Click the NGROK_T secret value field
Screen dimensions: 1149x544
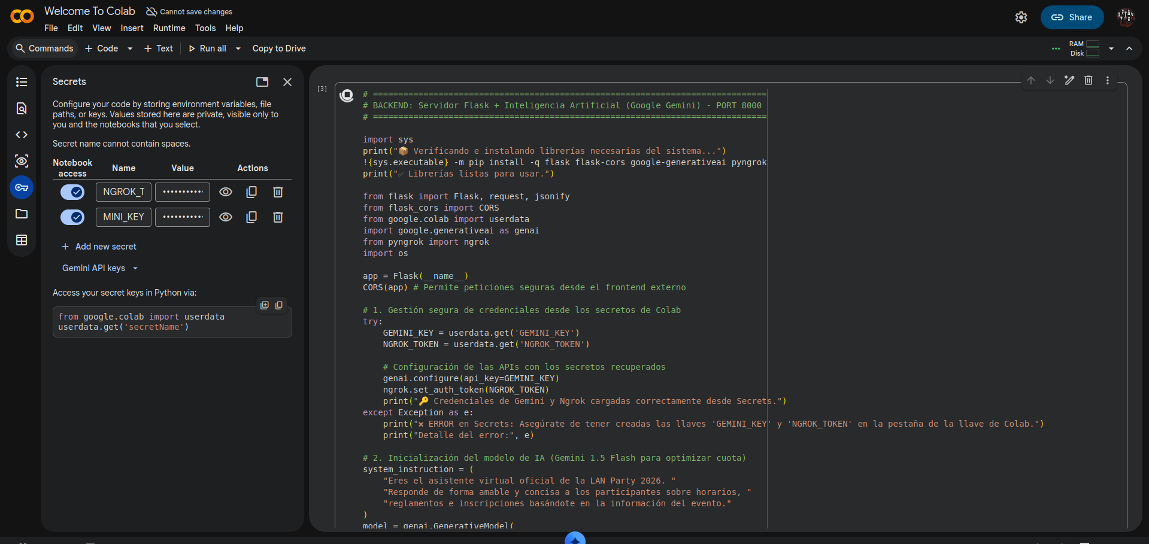[x=183, y=192]
